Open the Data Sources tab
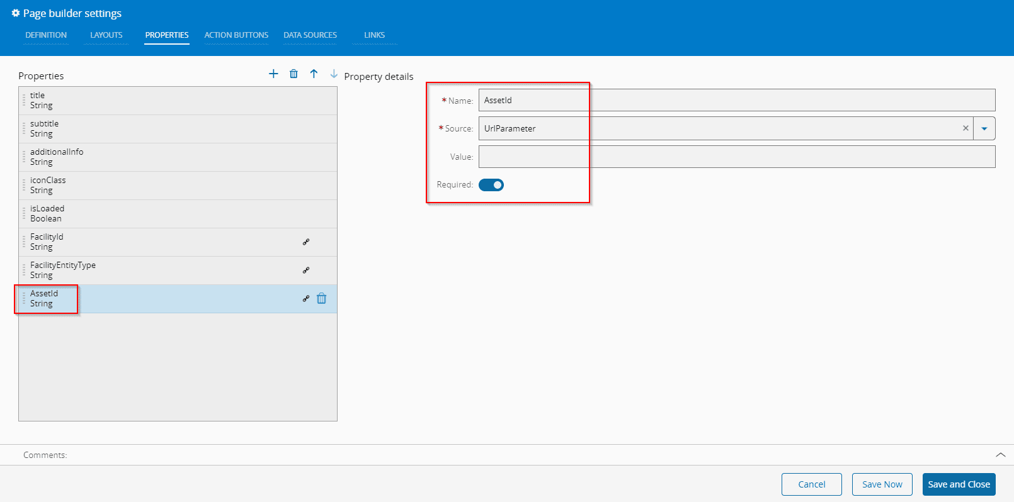1014x502 pixels. pyautogui.click(x=310, y=35)
